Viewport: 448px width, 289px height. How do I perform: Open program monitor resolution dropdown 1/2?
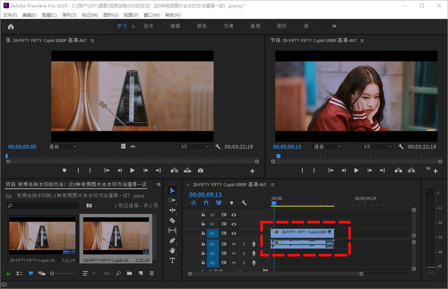click(x=377, y=147)
